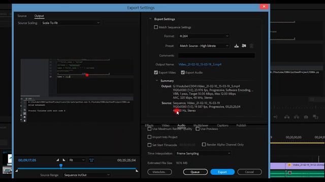Click Go to Out icon in program monitor
This screenshot has width=325, height=182.
click(x=275, y=117)
